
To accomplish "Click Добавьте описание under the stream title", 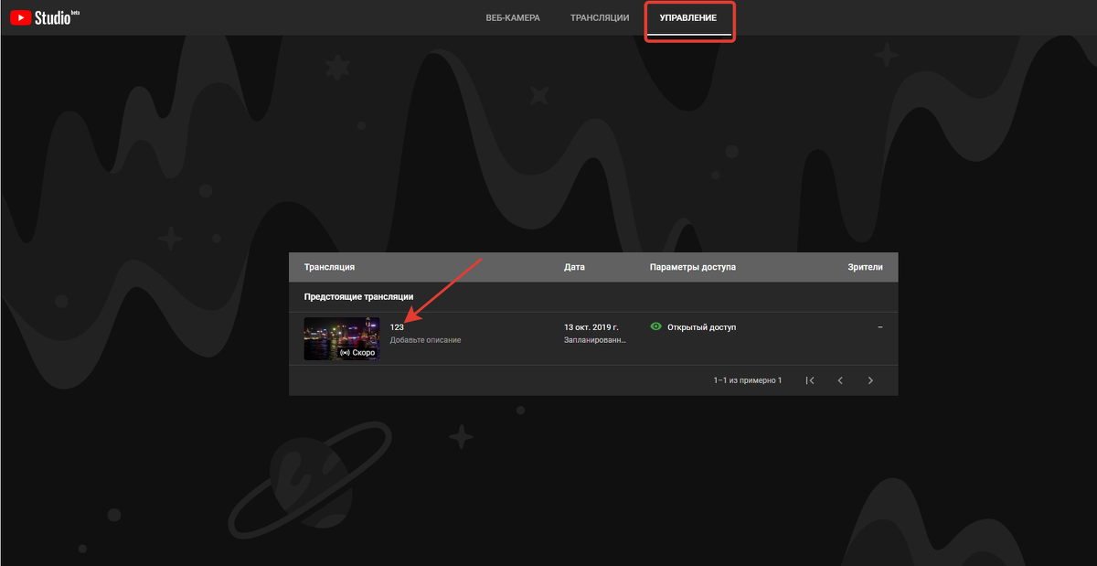I will [x=425, y=340].
